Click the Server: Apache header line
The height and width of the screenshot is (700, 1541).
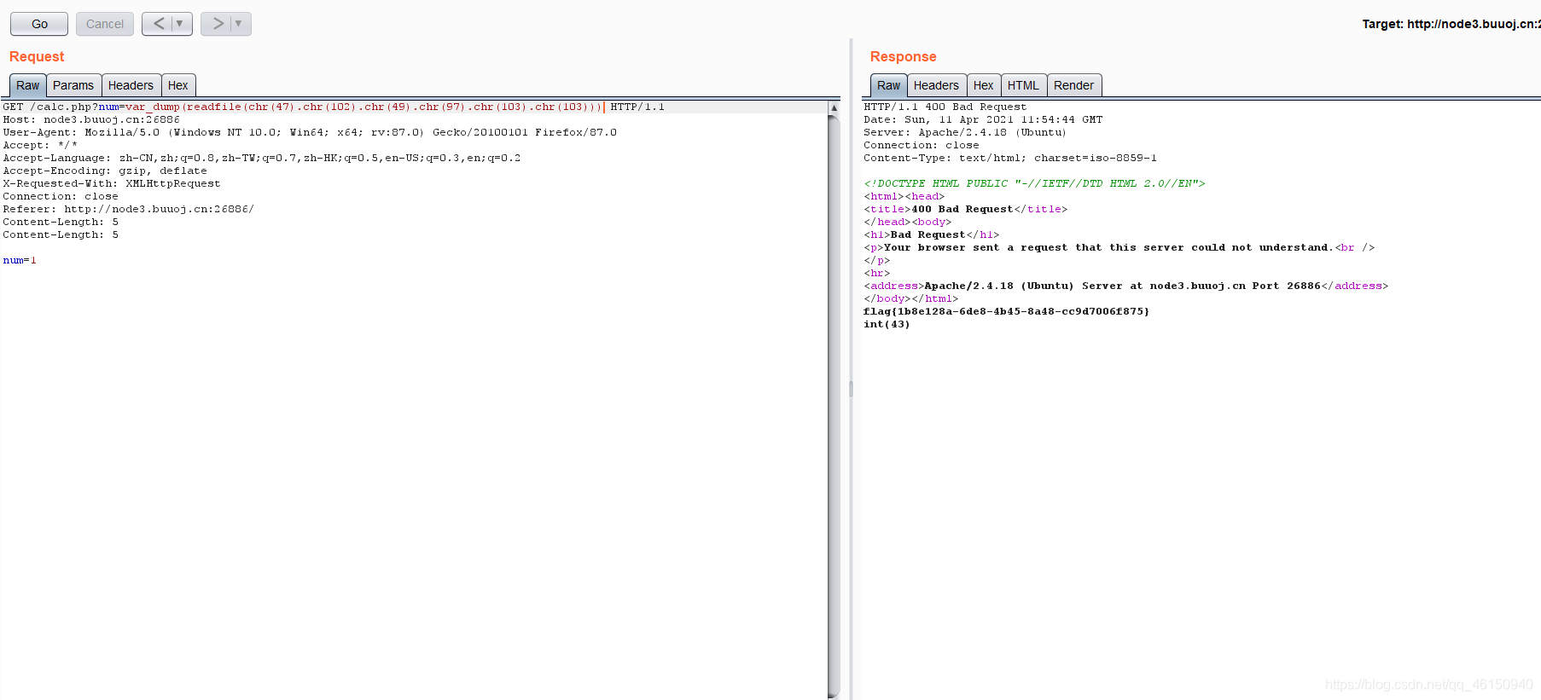(x=965, y=132)
